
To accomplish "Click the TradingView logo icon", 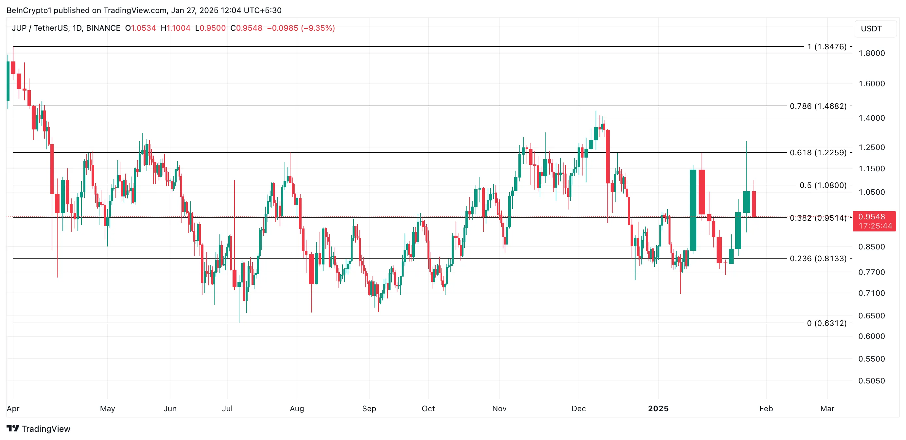I will (13, 429).
